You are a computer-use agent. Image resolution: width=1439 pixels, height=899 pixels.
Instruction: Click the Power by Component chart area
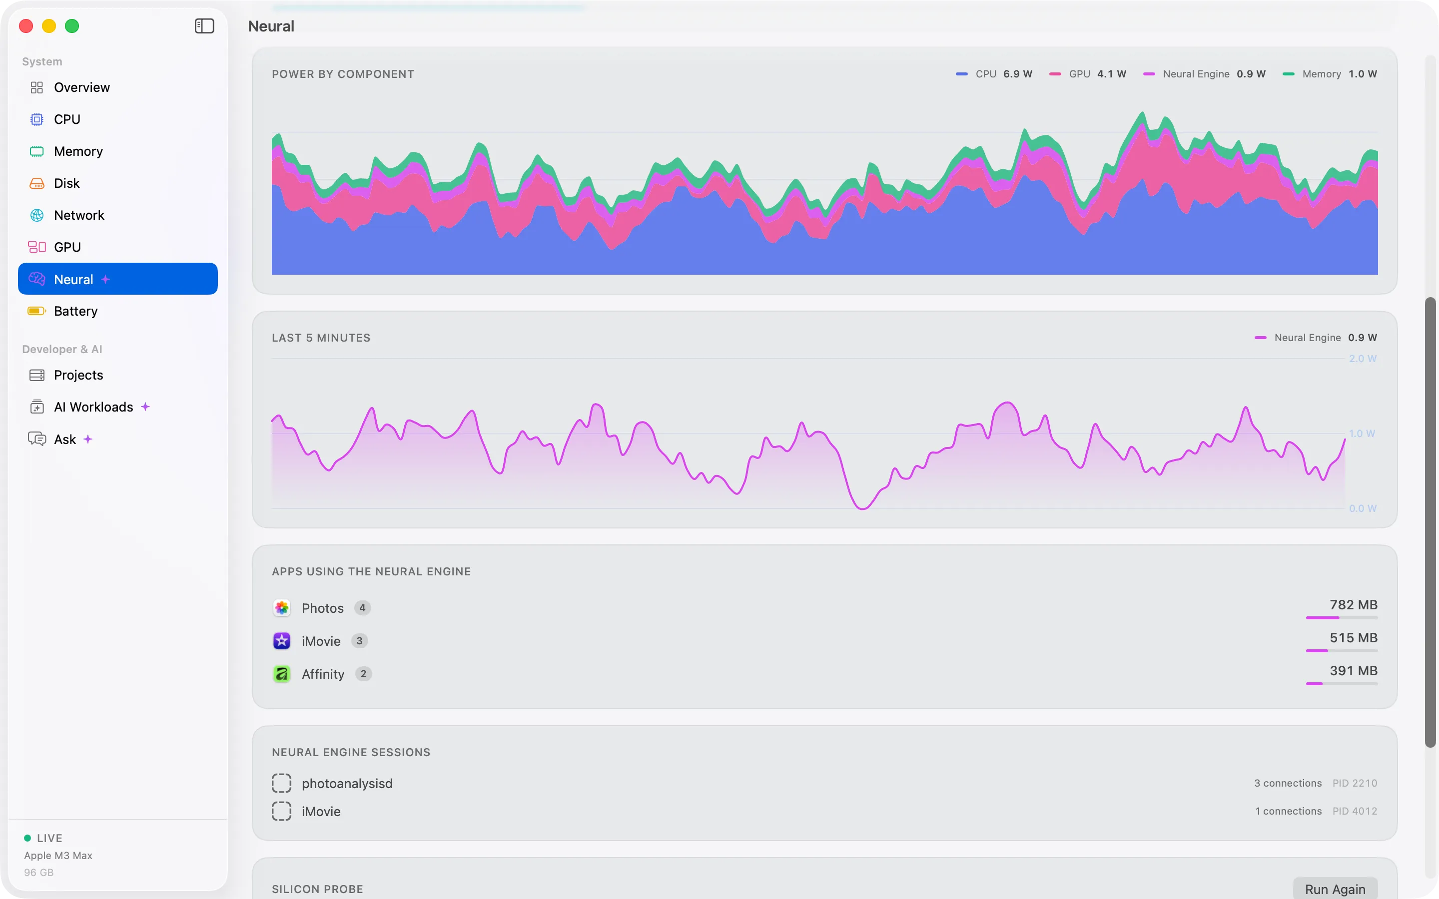click(x=824, y=190)
